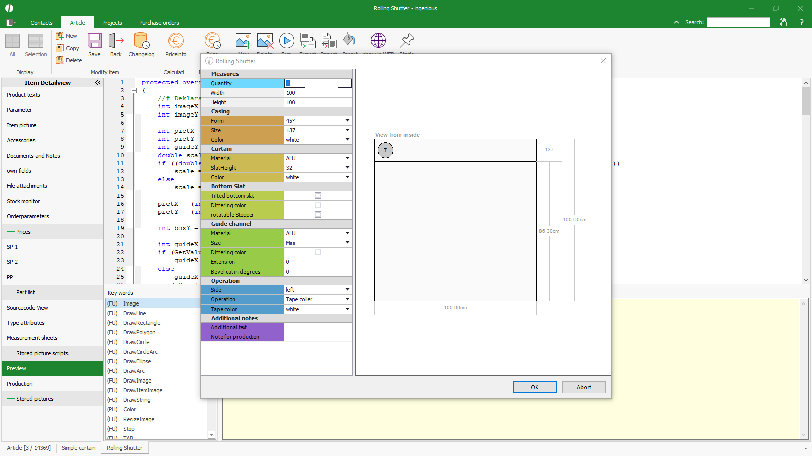Enable the Tilted bottom slat checkbox

(318, 196)
